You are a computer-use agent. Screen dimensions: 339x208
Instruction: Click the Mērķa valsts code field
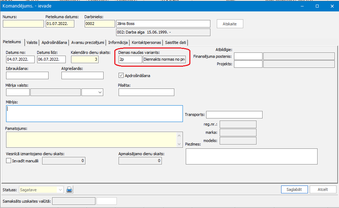tap(18, 92)
